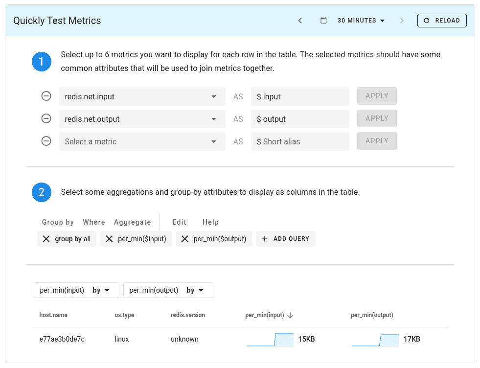This screenshot has width=480, height=368.
Task: Remove the empty metric row
Action: 46,141
